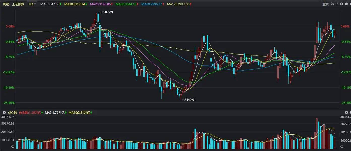Open the MA indicator dropdown

click(x=32, y=4)
